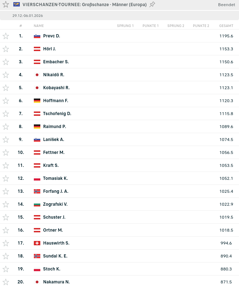Star the Embacher S. row
This screenshot has height=287, width=239.
6,62
